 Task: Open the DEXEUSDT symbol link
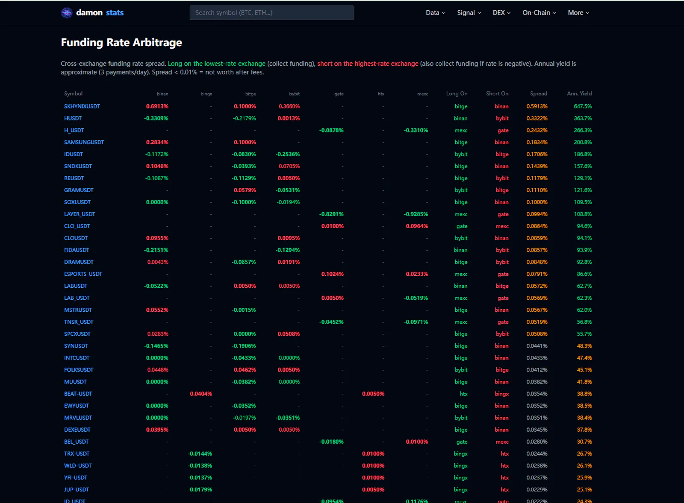point(77,429)
